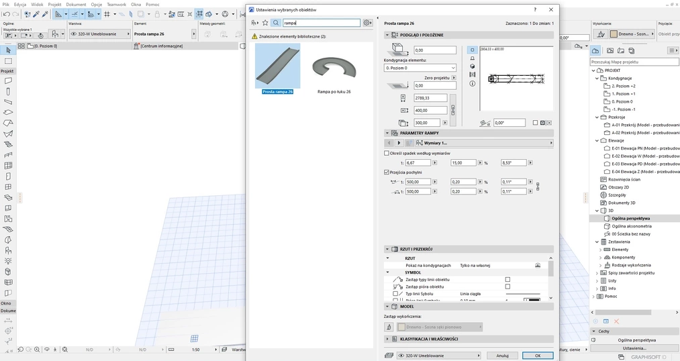The width and height of the screenshot is (680, 361).
Task: Uncheck 'Przejścia pochylni' checkbox
Action: point(387,172)
